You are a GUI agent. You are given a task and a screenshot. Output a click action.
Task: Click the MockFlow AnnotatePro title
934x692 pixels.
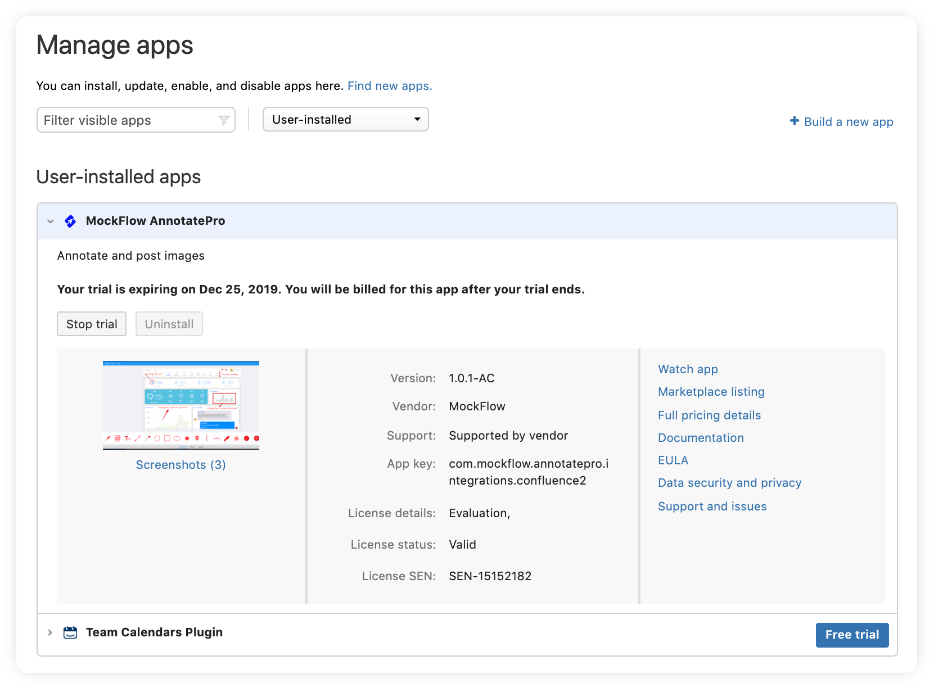coord(155,221)
